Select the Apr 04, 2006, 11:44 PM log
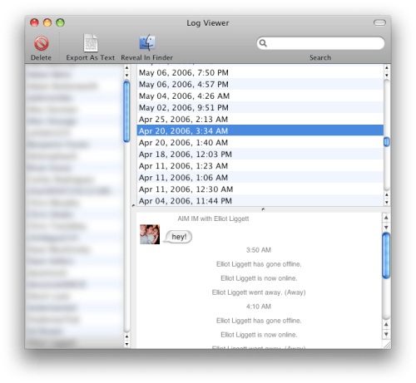This screenshot has width=416, height=383. click(x=260, y=201)
